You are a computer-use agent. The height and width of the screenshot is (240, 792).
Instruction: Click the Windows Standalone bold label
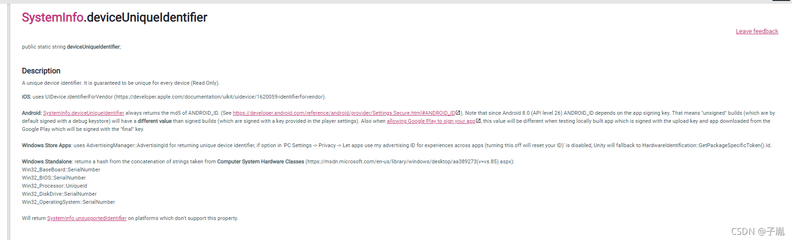tap(47, 161)
